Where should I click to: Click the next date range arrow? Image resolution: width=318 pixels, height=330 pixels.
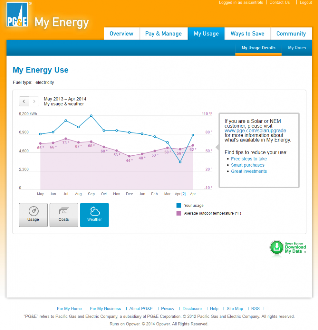tap(34, 101)
